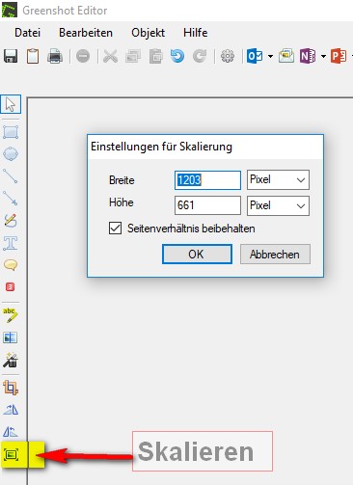Viewport: 353px width, 485px height.
Task: Click Rotate clockwise icon
Action: (x=11, y=410)
